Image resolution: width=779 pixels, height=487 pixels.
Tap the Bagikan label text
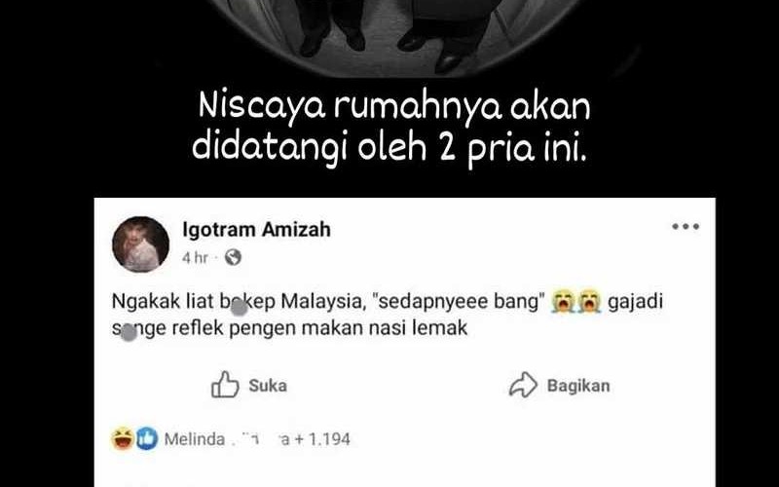point(578,386)
